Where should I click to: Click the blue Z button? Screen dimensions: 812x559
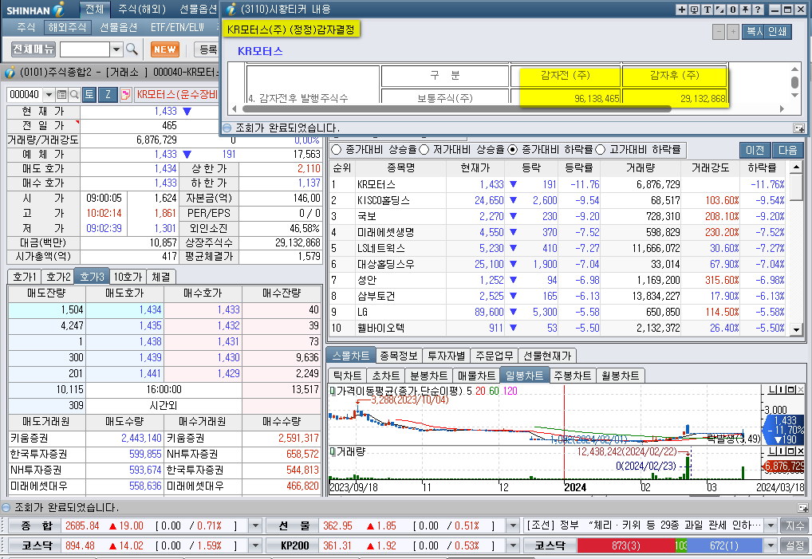click(108, 94)
